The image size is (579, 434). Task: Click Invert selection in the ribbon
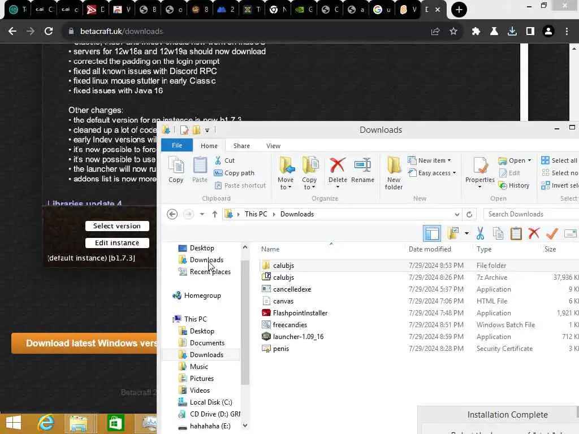[x=560, y=185]
